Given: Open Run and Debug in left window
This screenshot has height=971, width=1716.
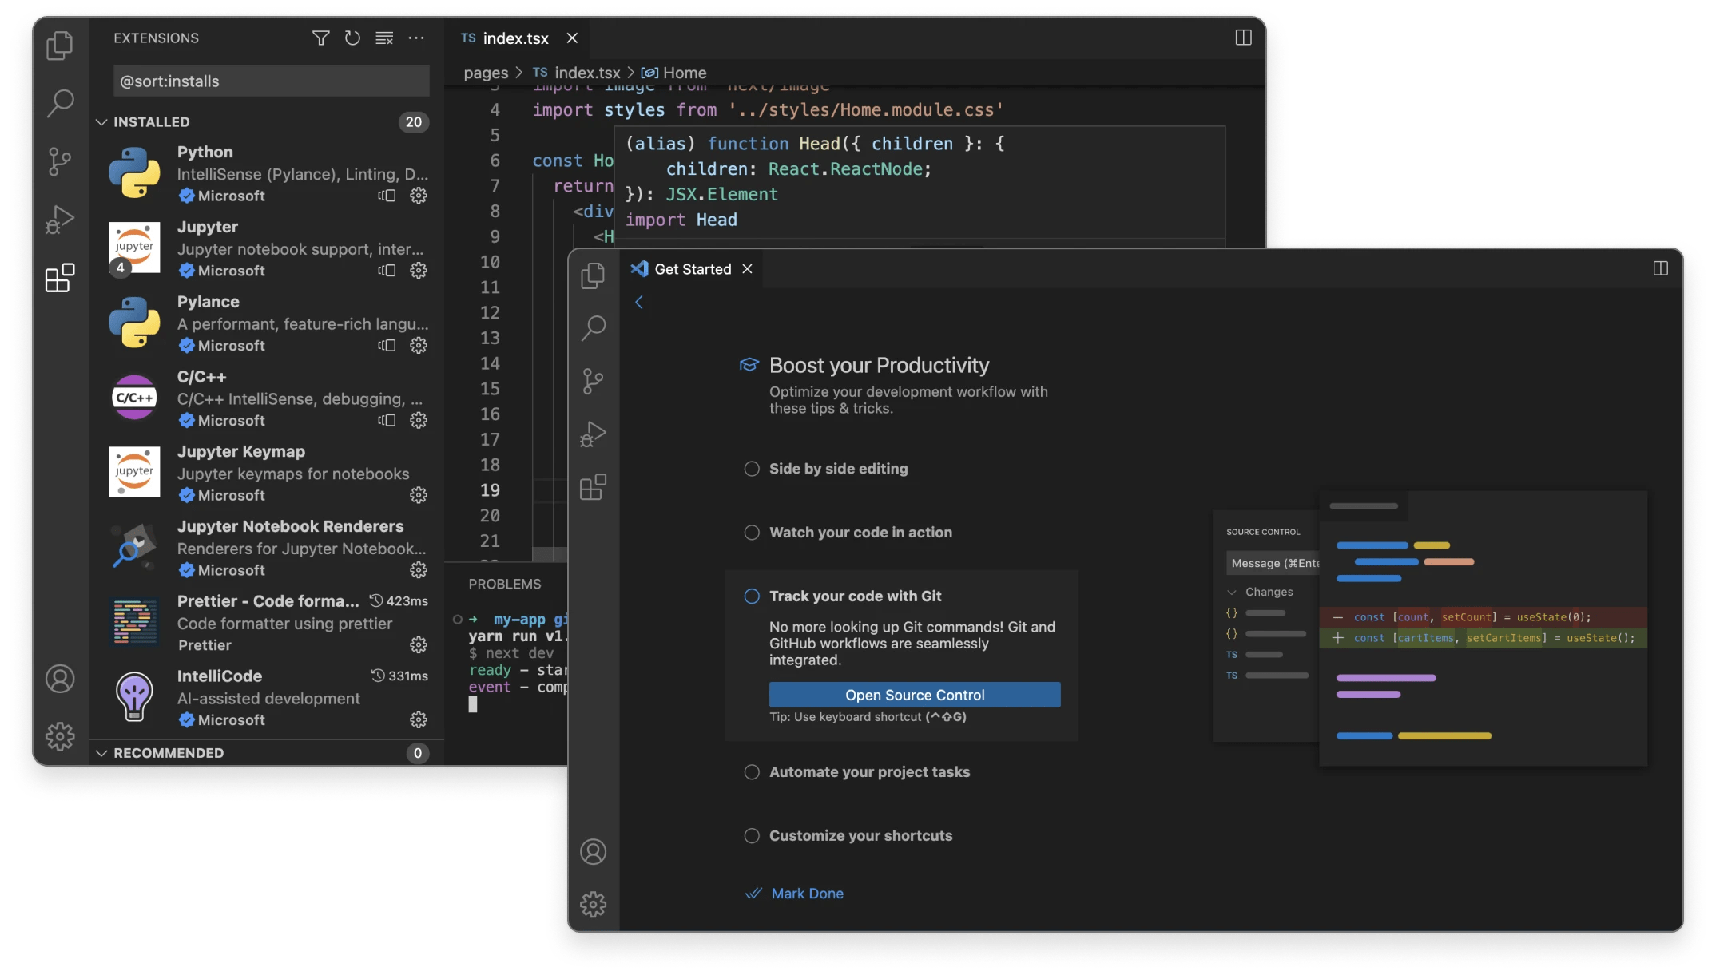Looking at the screenshot, I should (x=60, y=220).
